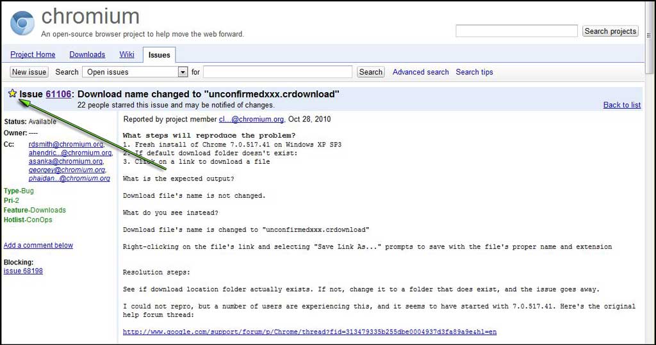This screenshot has width=656, height=345.
Task: Open issue number 61106 link
Action: coord(58,94)
